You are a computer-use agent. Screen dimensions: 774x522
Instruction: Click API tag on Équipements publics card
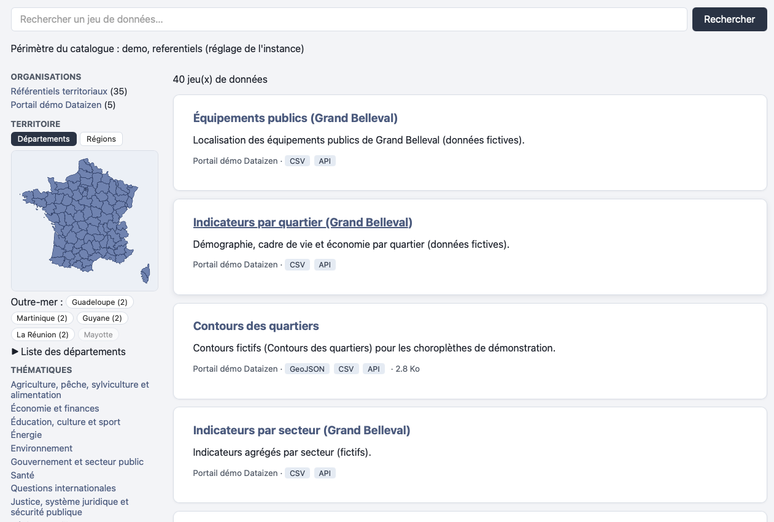tap(325, 161)
